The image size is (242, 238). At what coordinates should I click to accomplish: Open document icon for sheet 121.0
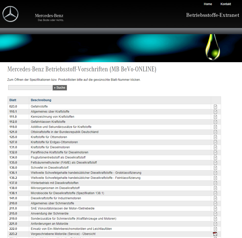click(x=215, y=132)
